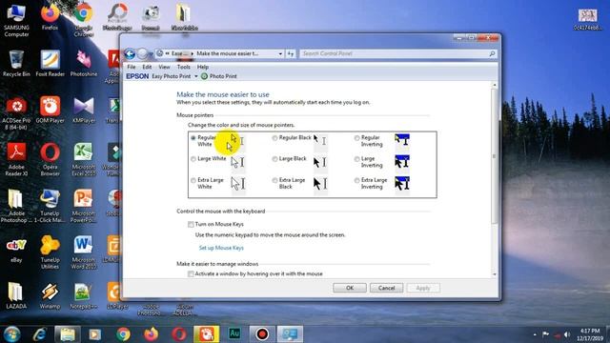Image resolution: width=610 pixels, height=343 pixels.
Task: Select Extra Large White pointer scheme
Action: pos(193,180)
